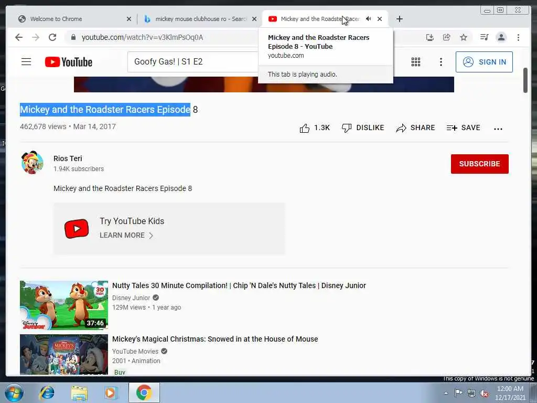Open the network tray icon
This screenshot has height=403, width=537.
(471, 393)
